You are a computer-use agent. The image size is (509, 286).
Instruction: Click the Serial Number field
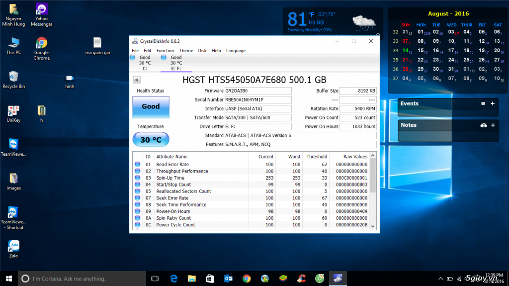point(257,100)
